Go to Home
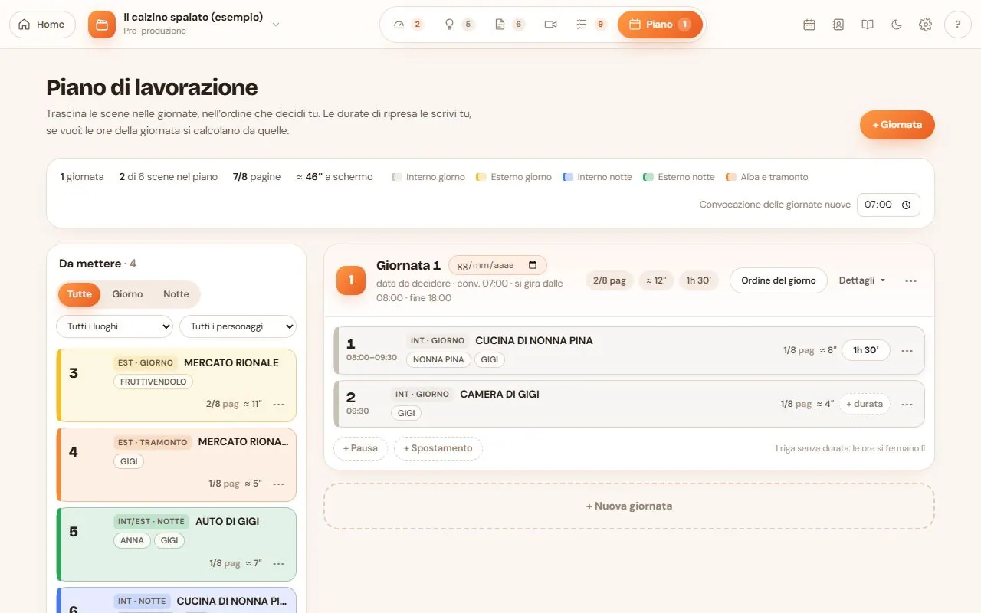This screenshot has width=981, height=613. pos(42,25)
